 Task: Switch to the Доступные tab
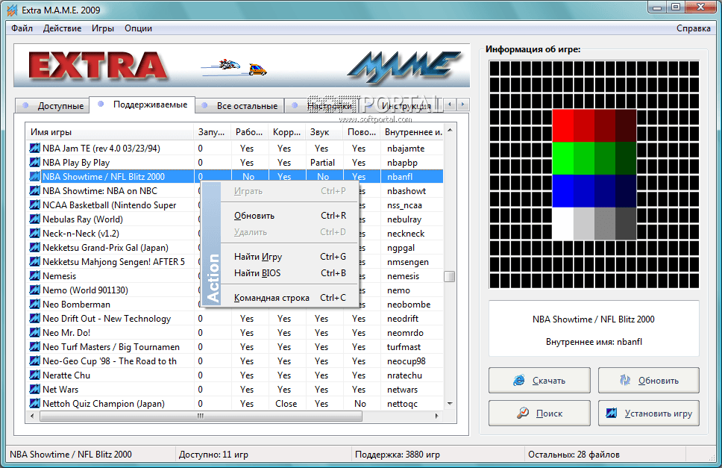tap(52, 106)
